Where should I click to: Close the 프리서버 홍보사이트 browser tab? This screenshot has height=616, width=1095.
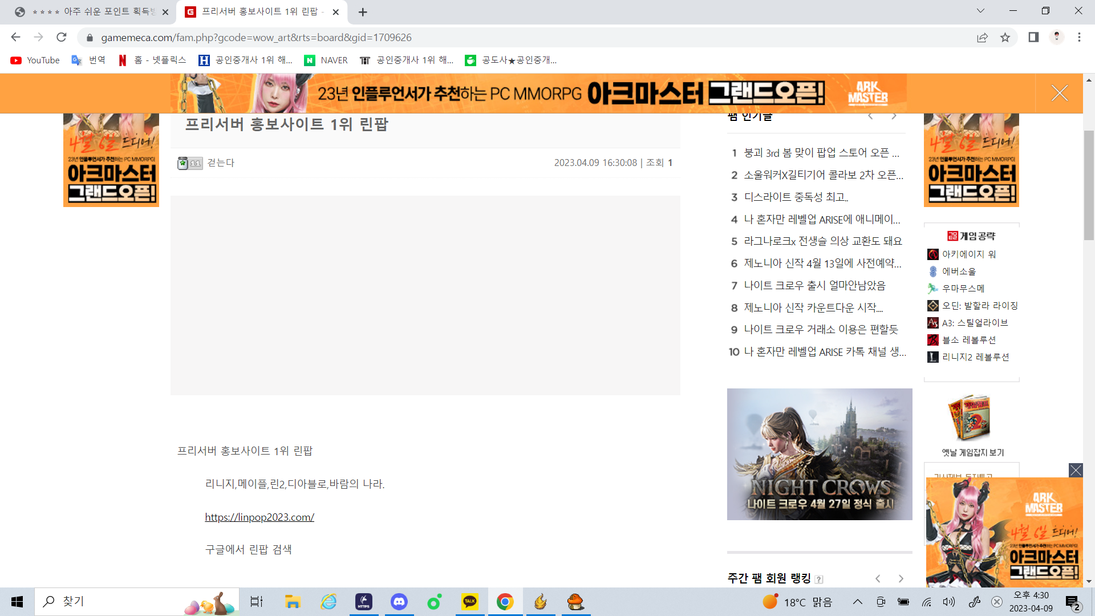pos(336,12)
